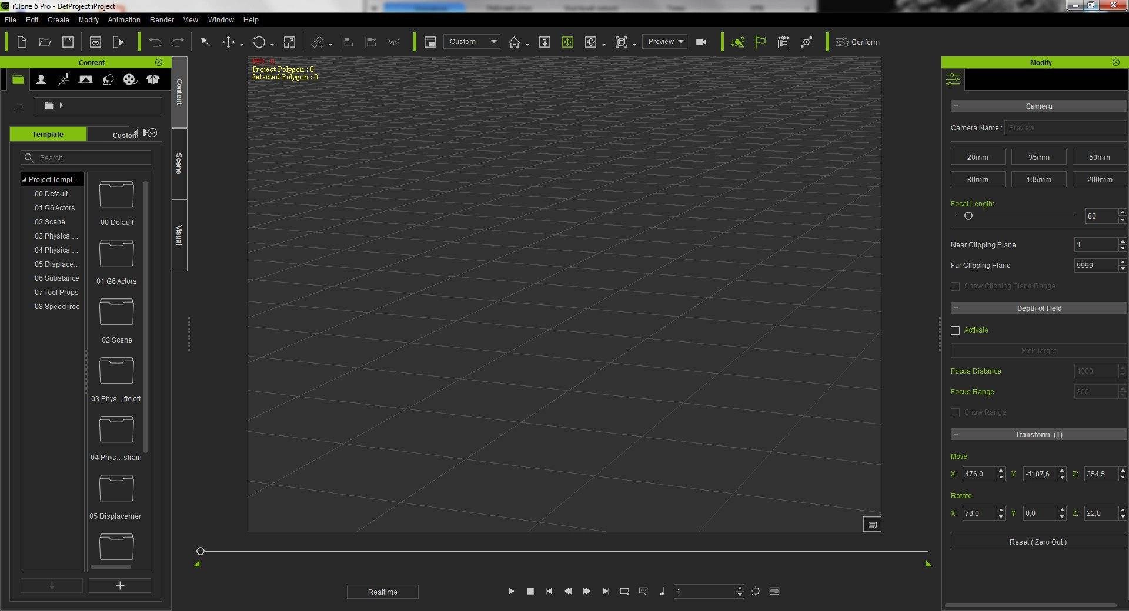Click the Preview (eye) toolbar icon
Image resolution: width=1129 pixels, height=611 pixels.
(x=95, y=42)
